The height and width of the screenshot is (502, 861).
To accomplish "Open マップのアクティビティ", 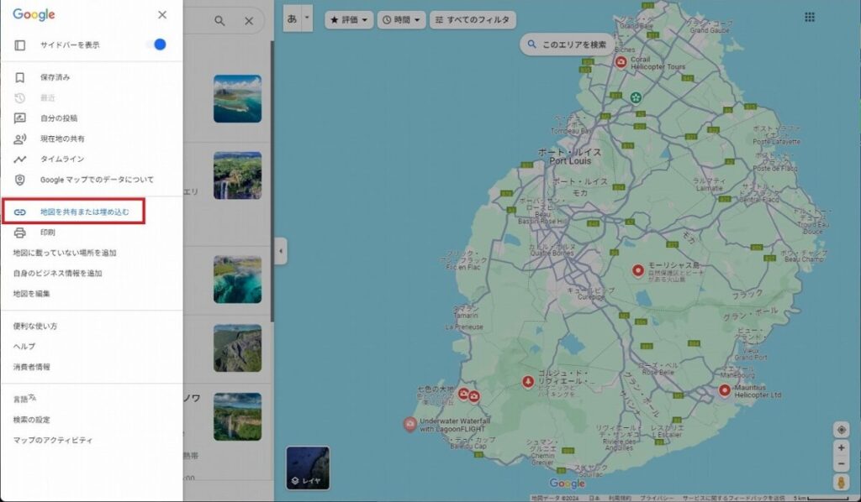I will 53,440.
